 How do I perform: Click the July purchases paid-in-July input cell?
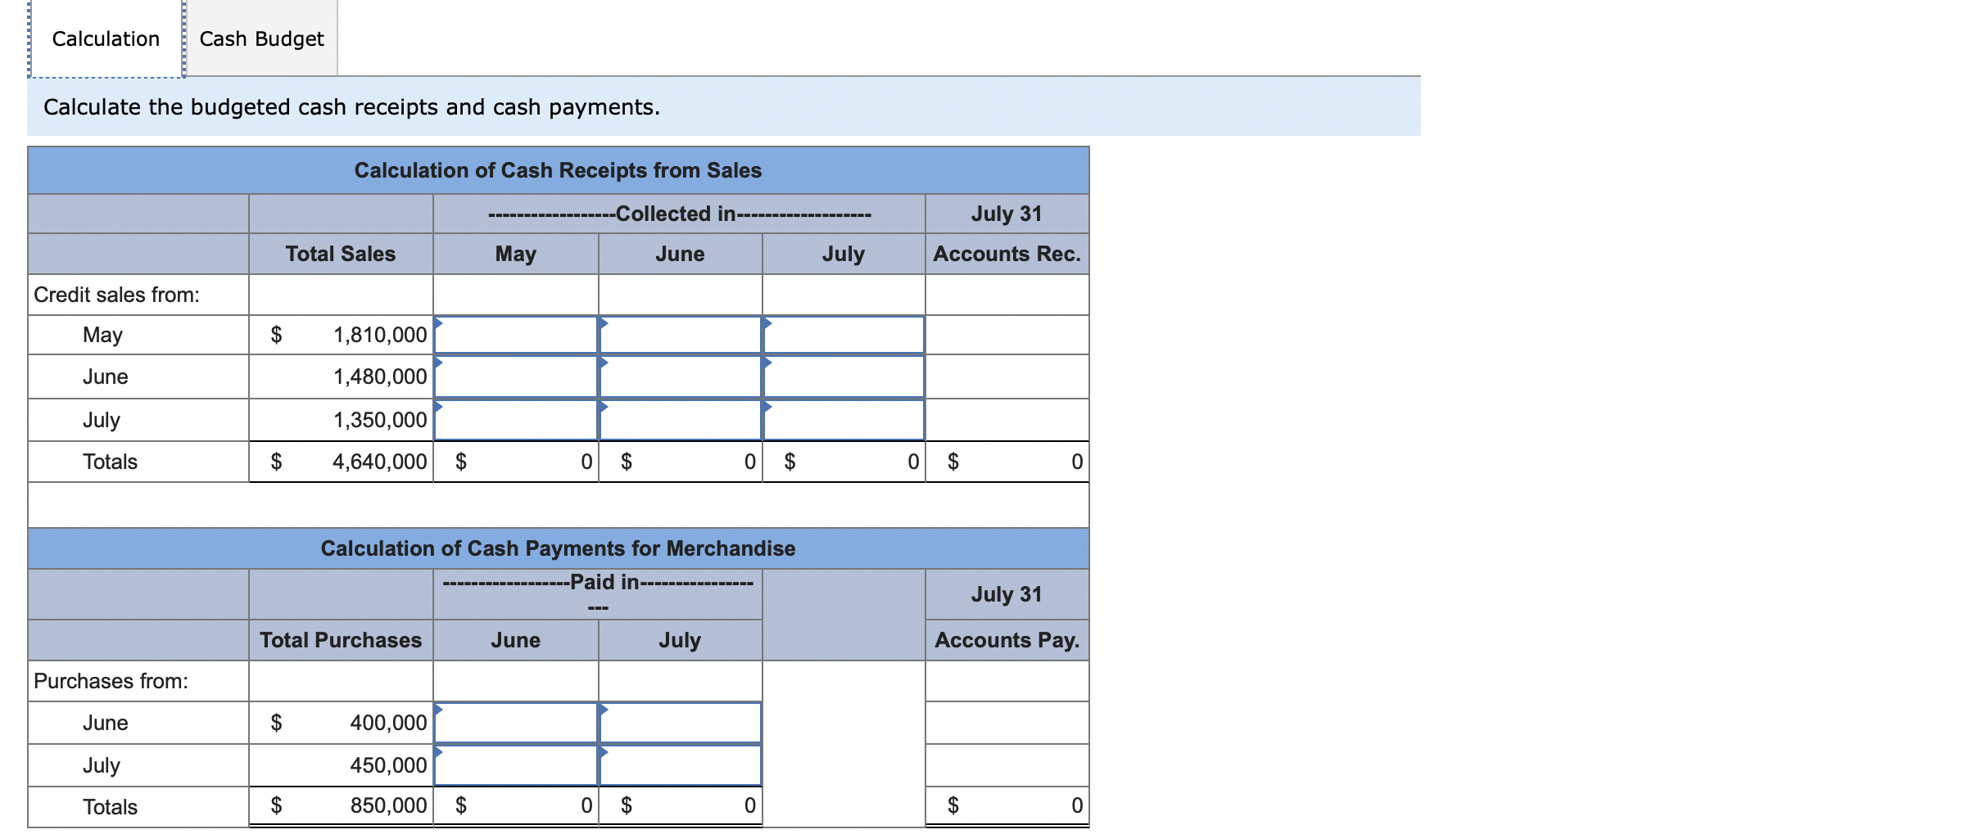tap(680, 764)
